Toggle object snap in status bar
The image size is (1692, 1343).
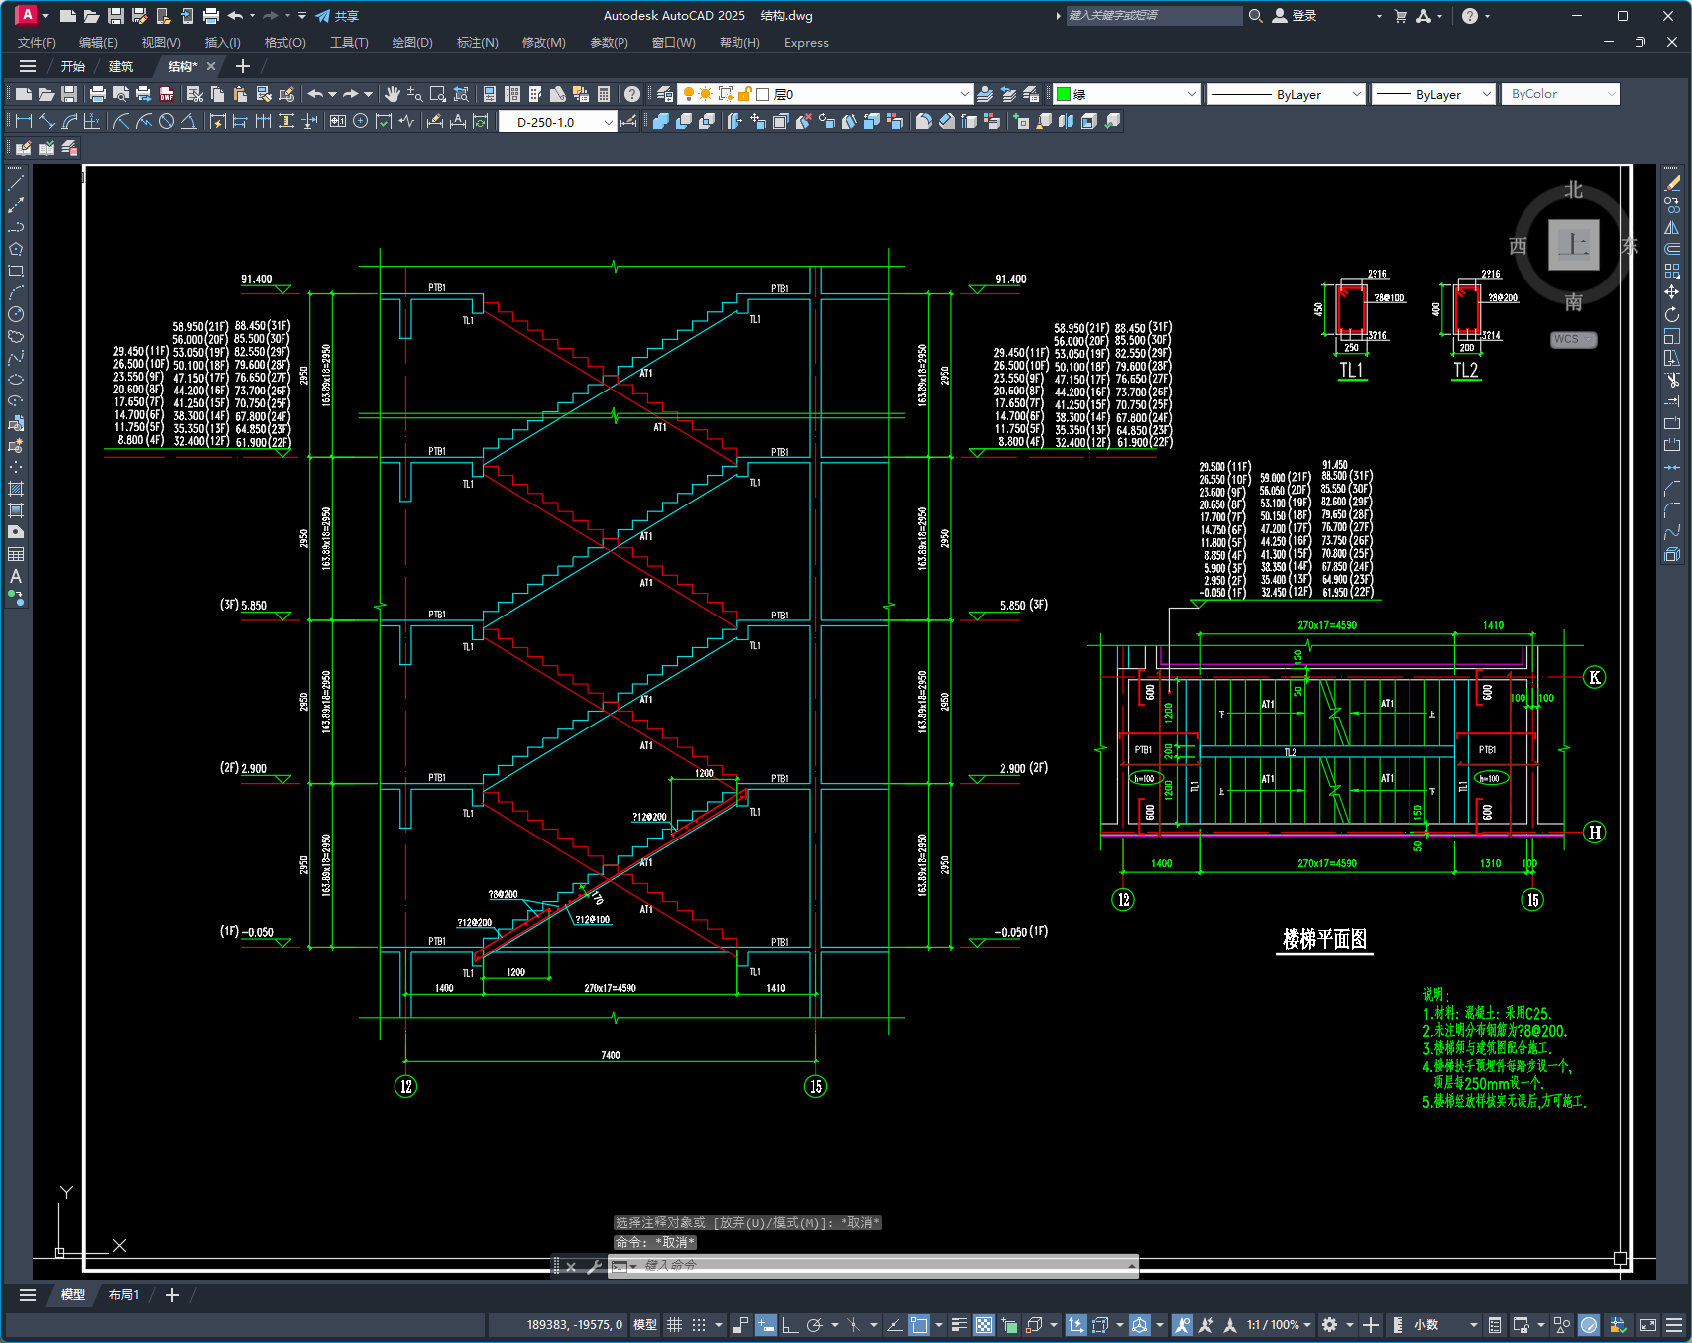click(x=919, y=1325)
